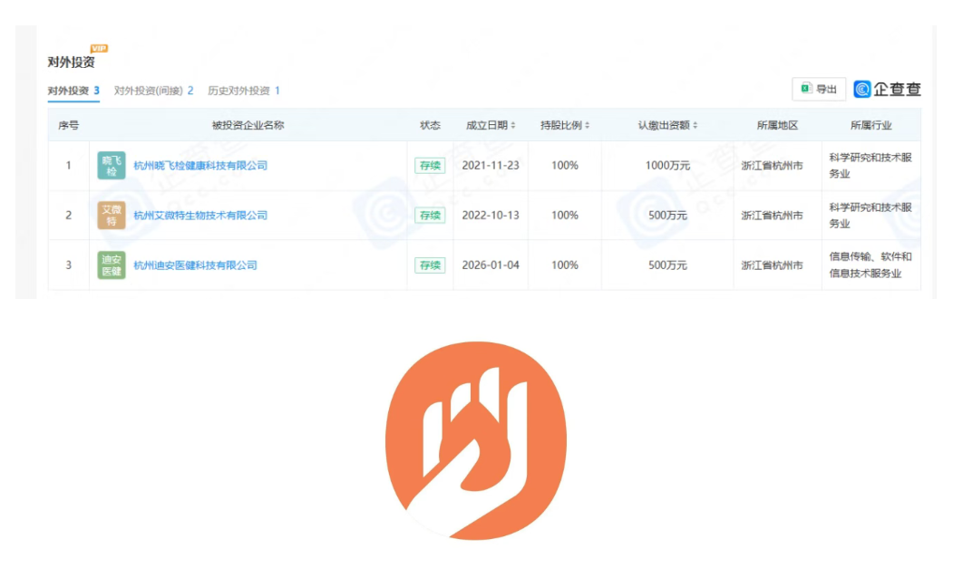Switch to 历史对外投资 tab

click(243, 91)
